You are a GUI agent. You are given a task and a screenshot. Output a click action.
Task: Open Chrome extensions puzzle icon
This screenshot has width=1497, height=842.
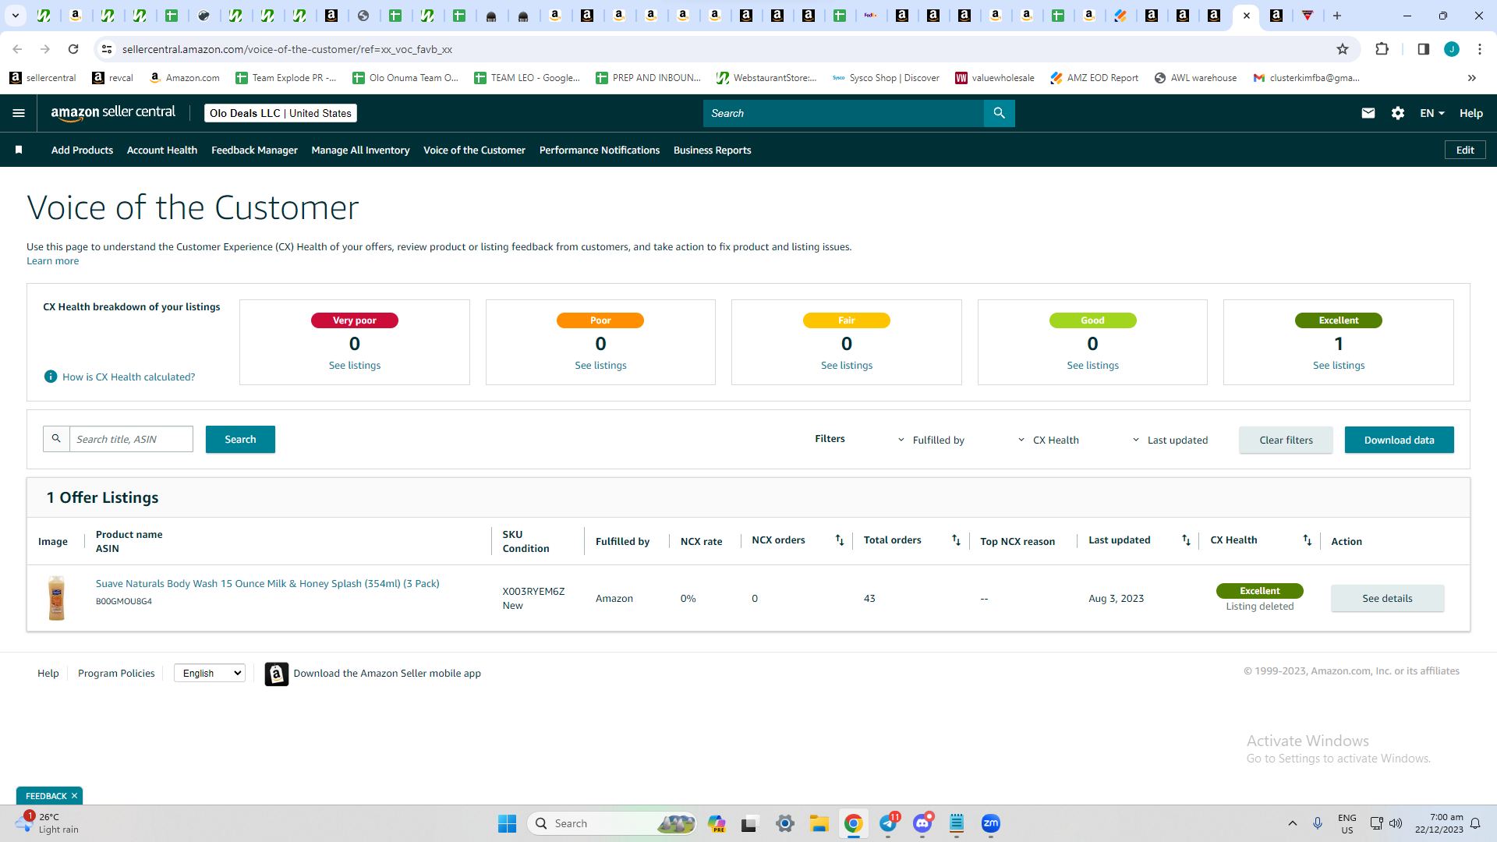click(x=1382, y=49)
